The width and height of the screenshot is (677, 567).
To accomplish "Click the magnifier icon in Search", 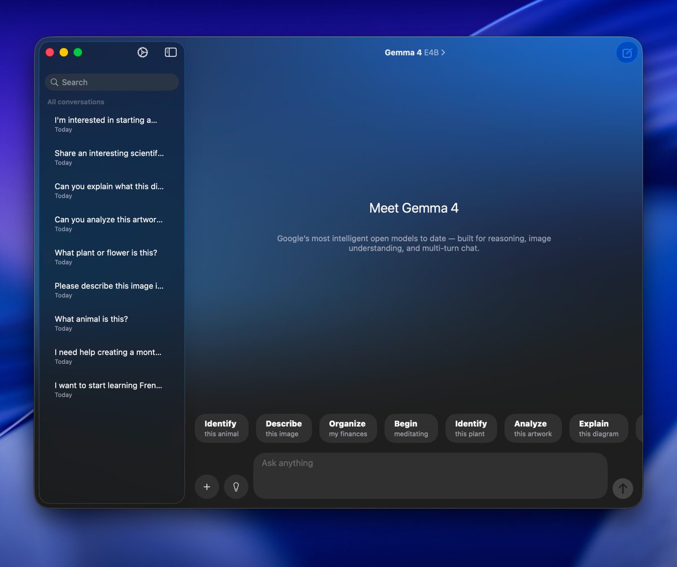I will [x=55, y=82].
